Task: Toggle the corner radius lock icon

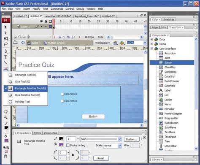Action: coord(73,155)
